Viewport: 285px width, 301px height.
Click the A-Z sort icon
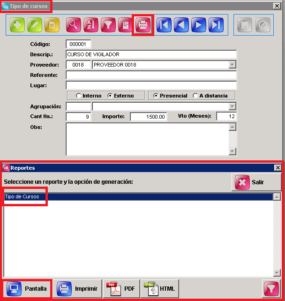pyautogui.click(x=91, y=25)
